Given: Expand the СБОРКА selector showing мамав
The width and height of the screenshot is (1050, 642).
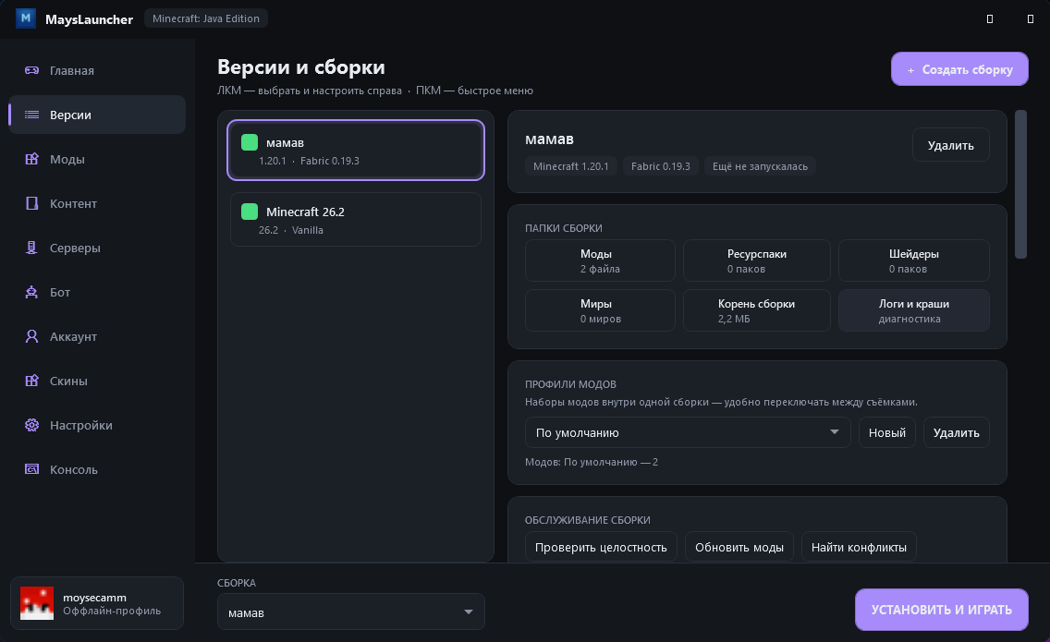Looking at the screenshot, I should coord(351,612).
